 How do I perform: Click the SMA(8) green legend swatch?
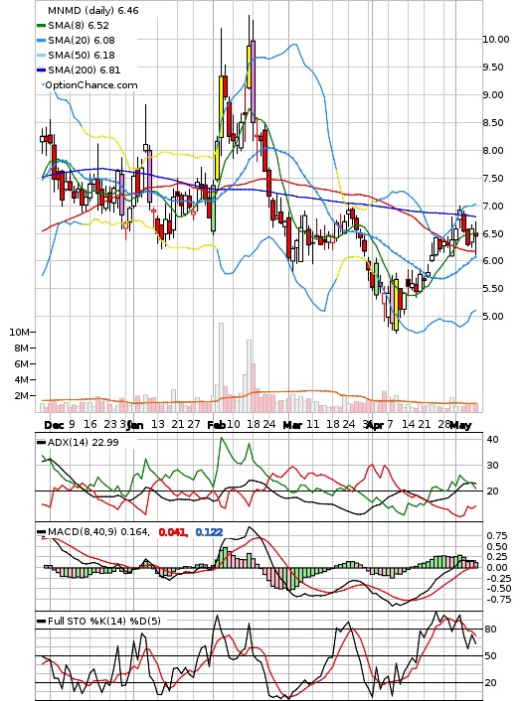[x=41, y=26]
